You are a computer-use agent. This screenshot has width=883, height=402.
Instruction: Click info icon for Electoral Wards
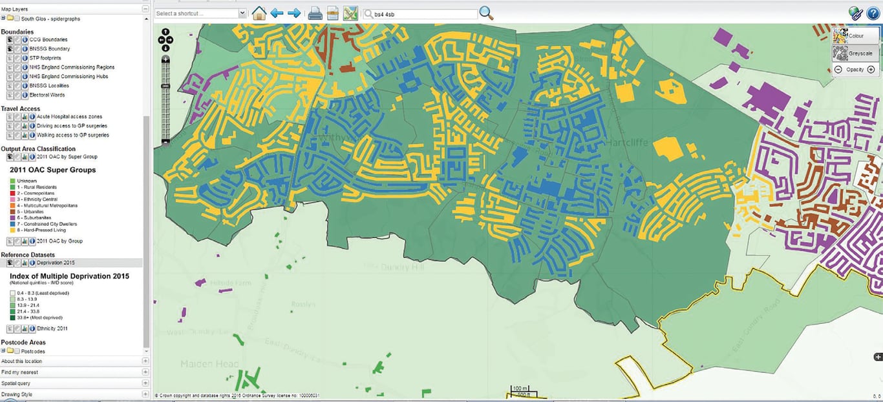25,95
